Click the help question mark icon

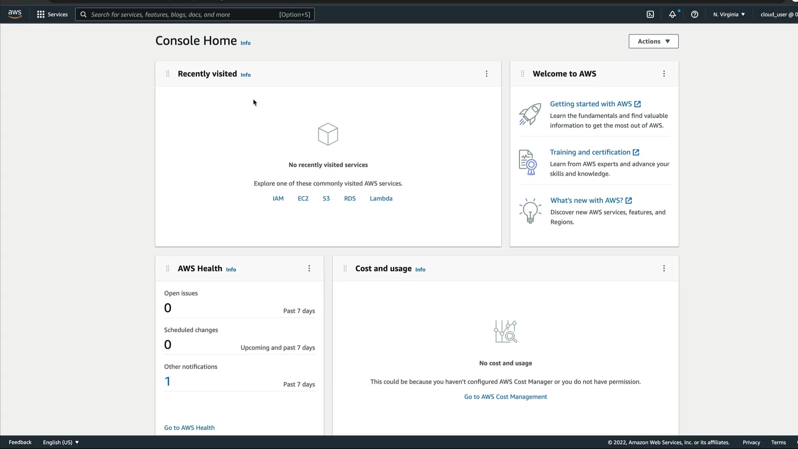[695, 15]
